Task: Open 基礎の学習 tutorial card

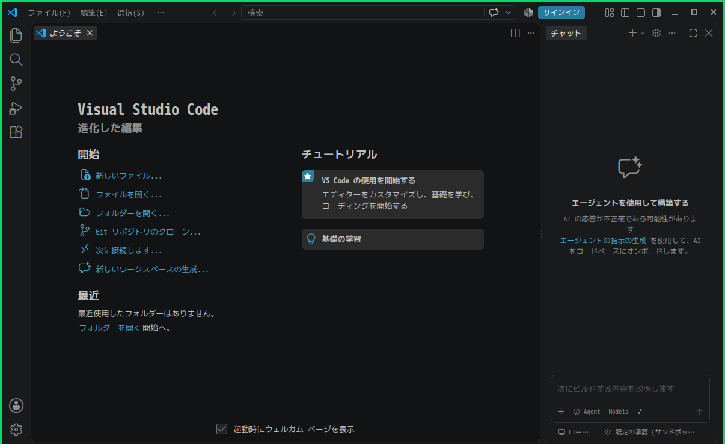Action: pos(393,239)
